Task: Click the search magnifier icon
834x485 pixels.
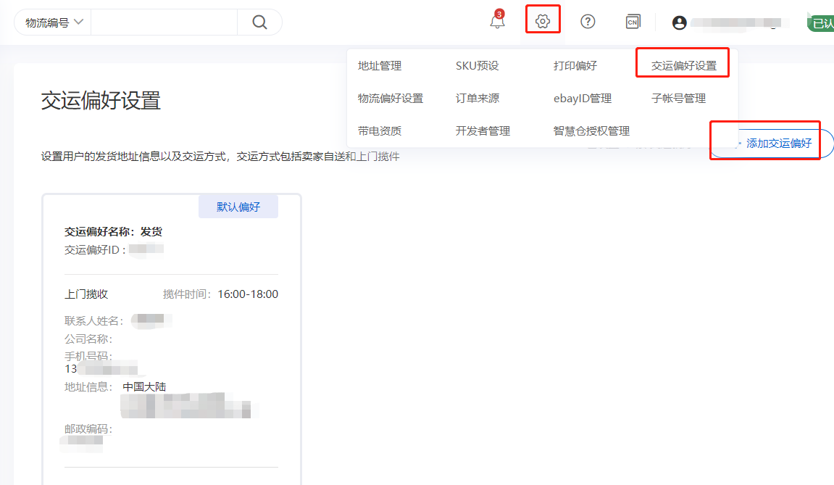Action: click(259, 22)
